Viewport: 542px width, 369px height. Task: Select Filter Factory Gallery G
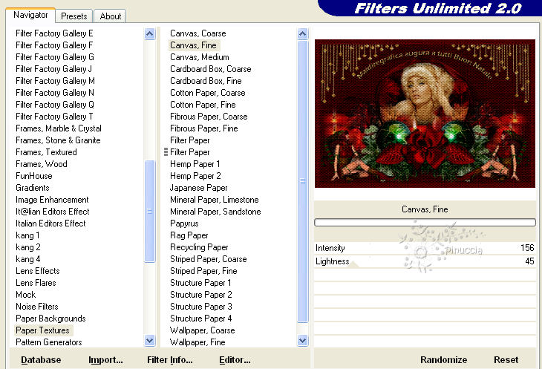coord(55,57)
